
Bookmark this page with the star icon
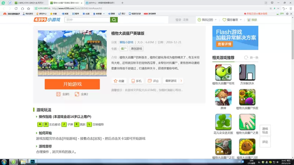29,8
